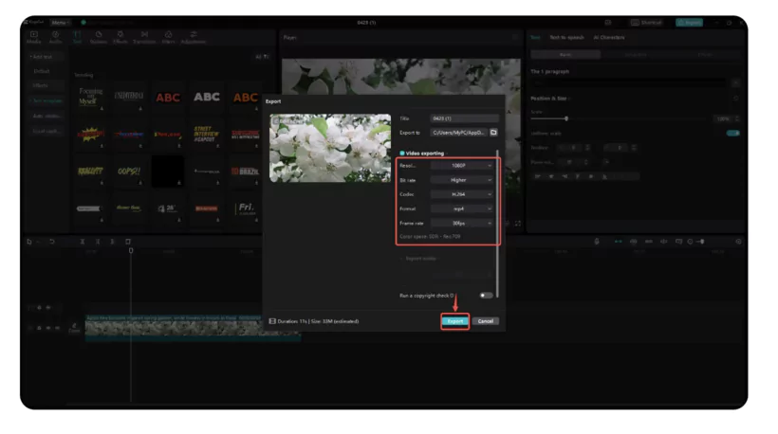Viewport: 778px width, 434px height.
Task: Toggle the Run a copyright check switch
Action: click(486, 296)
